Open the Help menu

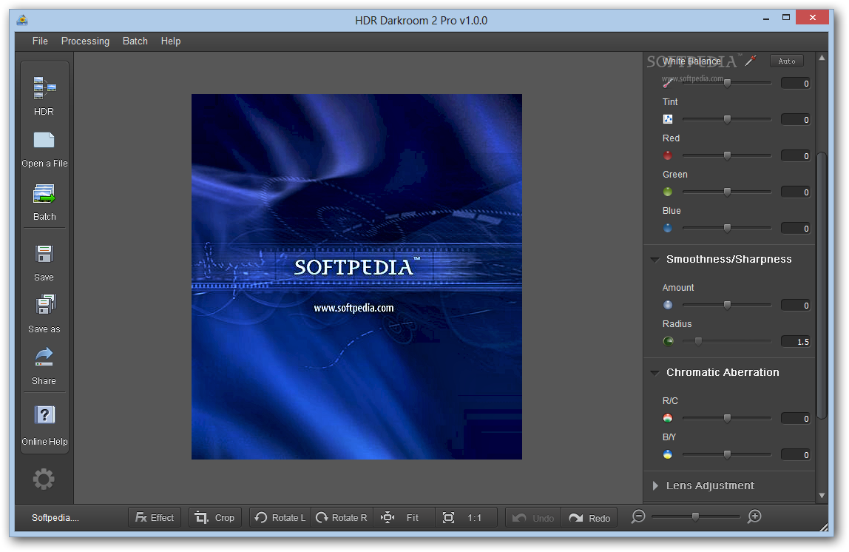tap(171, 41)
